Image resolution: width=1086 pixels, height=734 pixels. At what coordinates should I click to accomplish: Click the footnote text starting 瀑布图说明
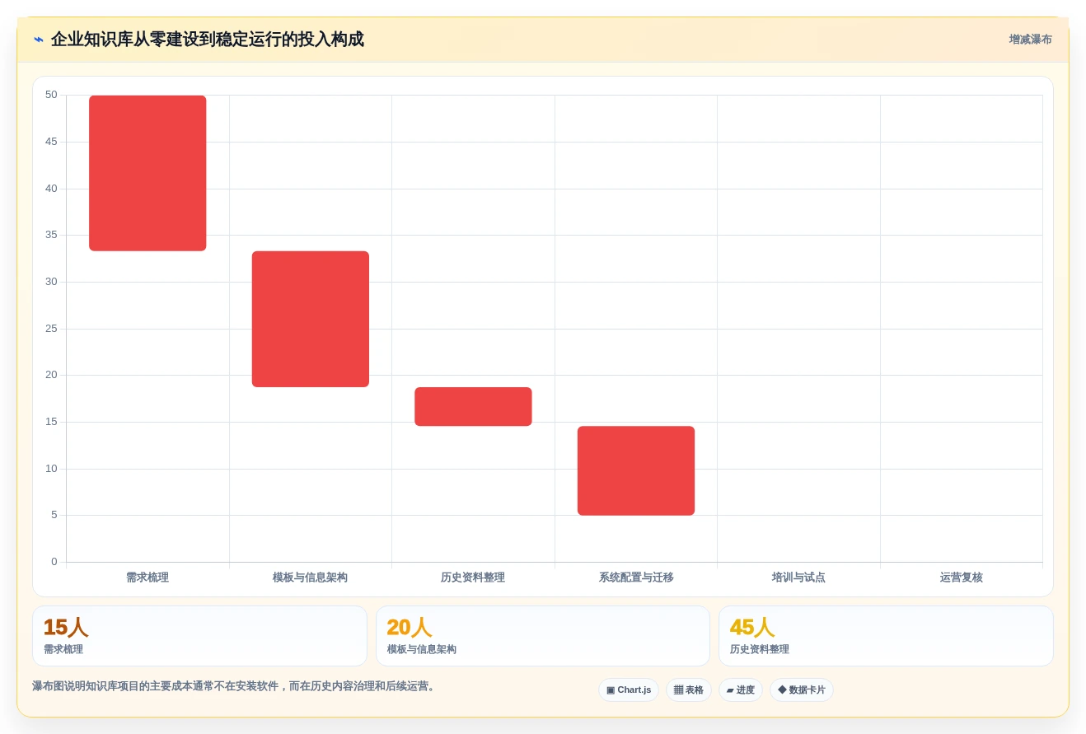[236, 686]
